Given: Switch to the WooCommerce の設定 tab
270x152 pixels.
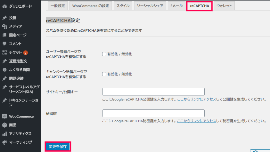Looking at the screenshot, I should pos(91,6).
